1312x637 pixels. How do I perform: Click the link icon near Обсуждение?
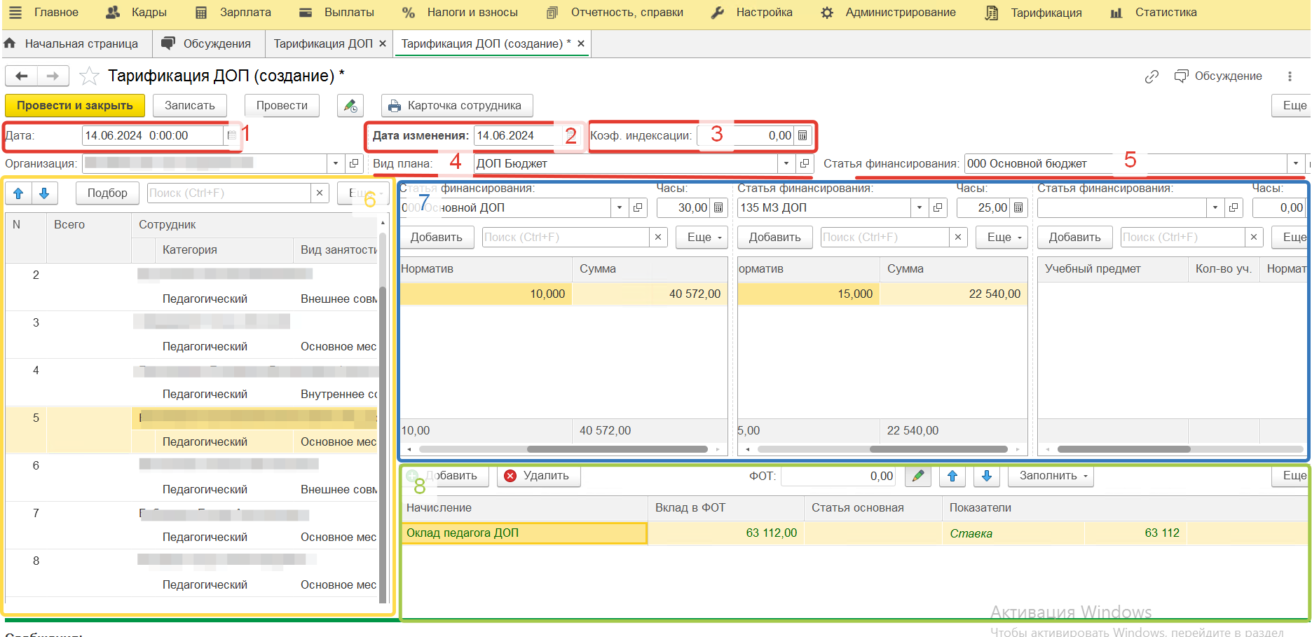(1152, 76)
